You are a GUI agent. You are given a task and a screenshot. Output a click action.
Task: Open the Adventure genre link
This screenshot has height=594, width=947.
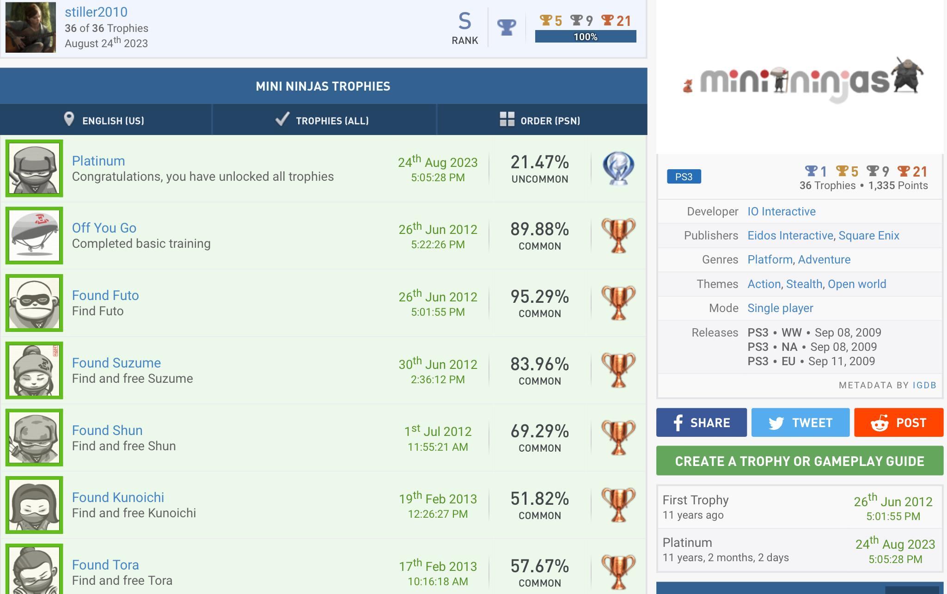click(824, 259)
